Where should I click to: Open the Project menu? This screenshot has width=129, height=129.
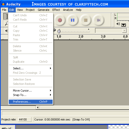point(30,10)
